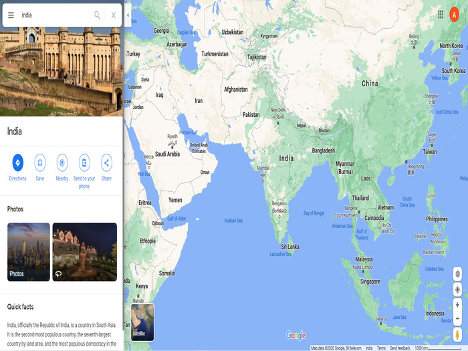Click the 'Yemen' map label
Screen dimensions: 468x351
[x=175, y=200]
